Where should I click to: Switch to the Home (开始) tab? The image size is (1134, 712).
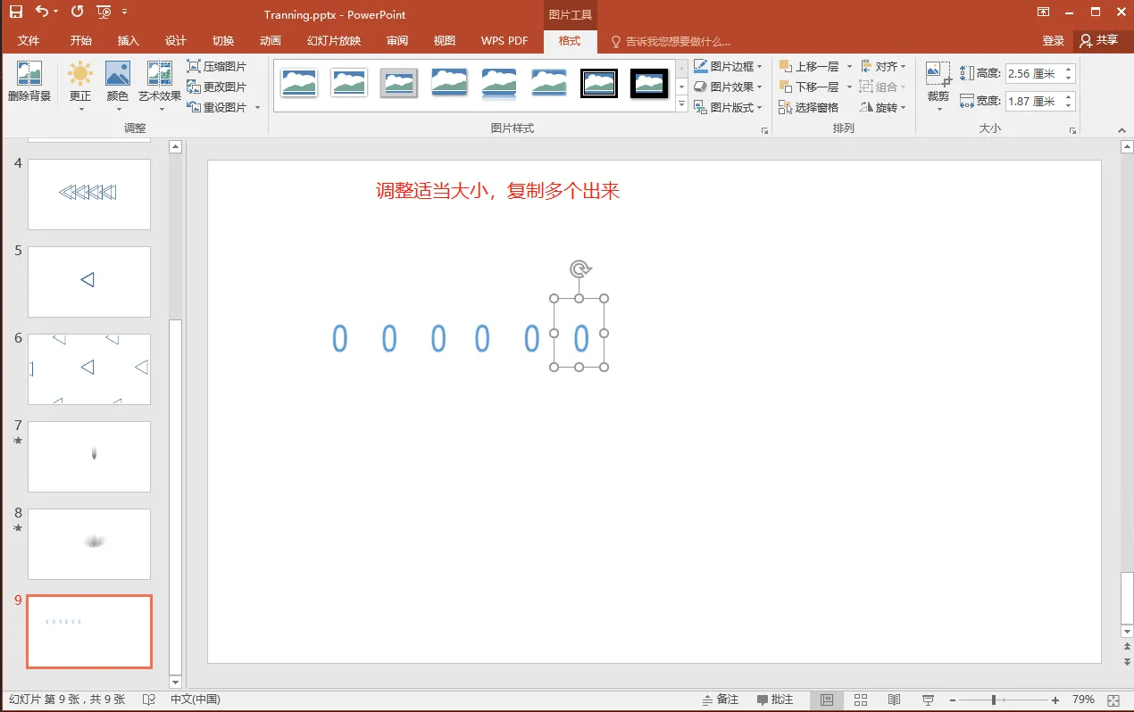click(x=81, y=41)
